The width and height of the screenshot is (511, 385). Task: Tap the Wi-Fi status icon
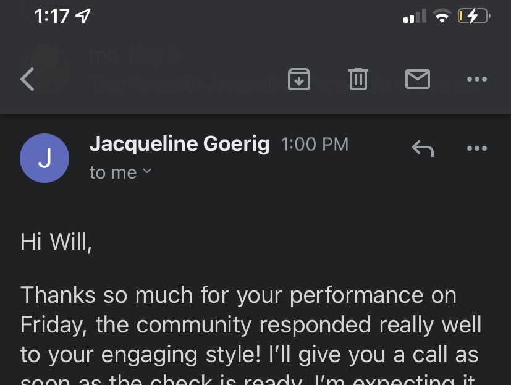click(441, 17)
